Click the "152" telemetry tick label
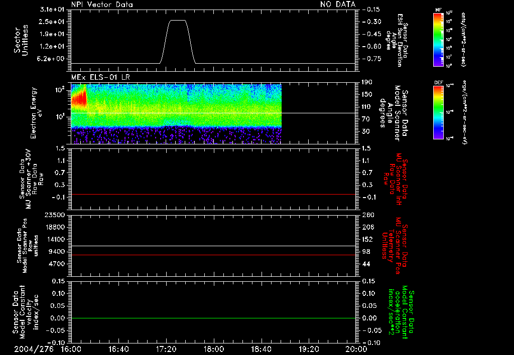Viewport: 514px width, 355px height. 367,239
